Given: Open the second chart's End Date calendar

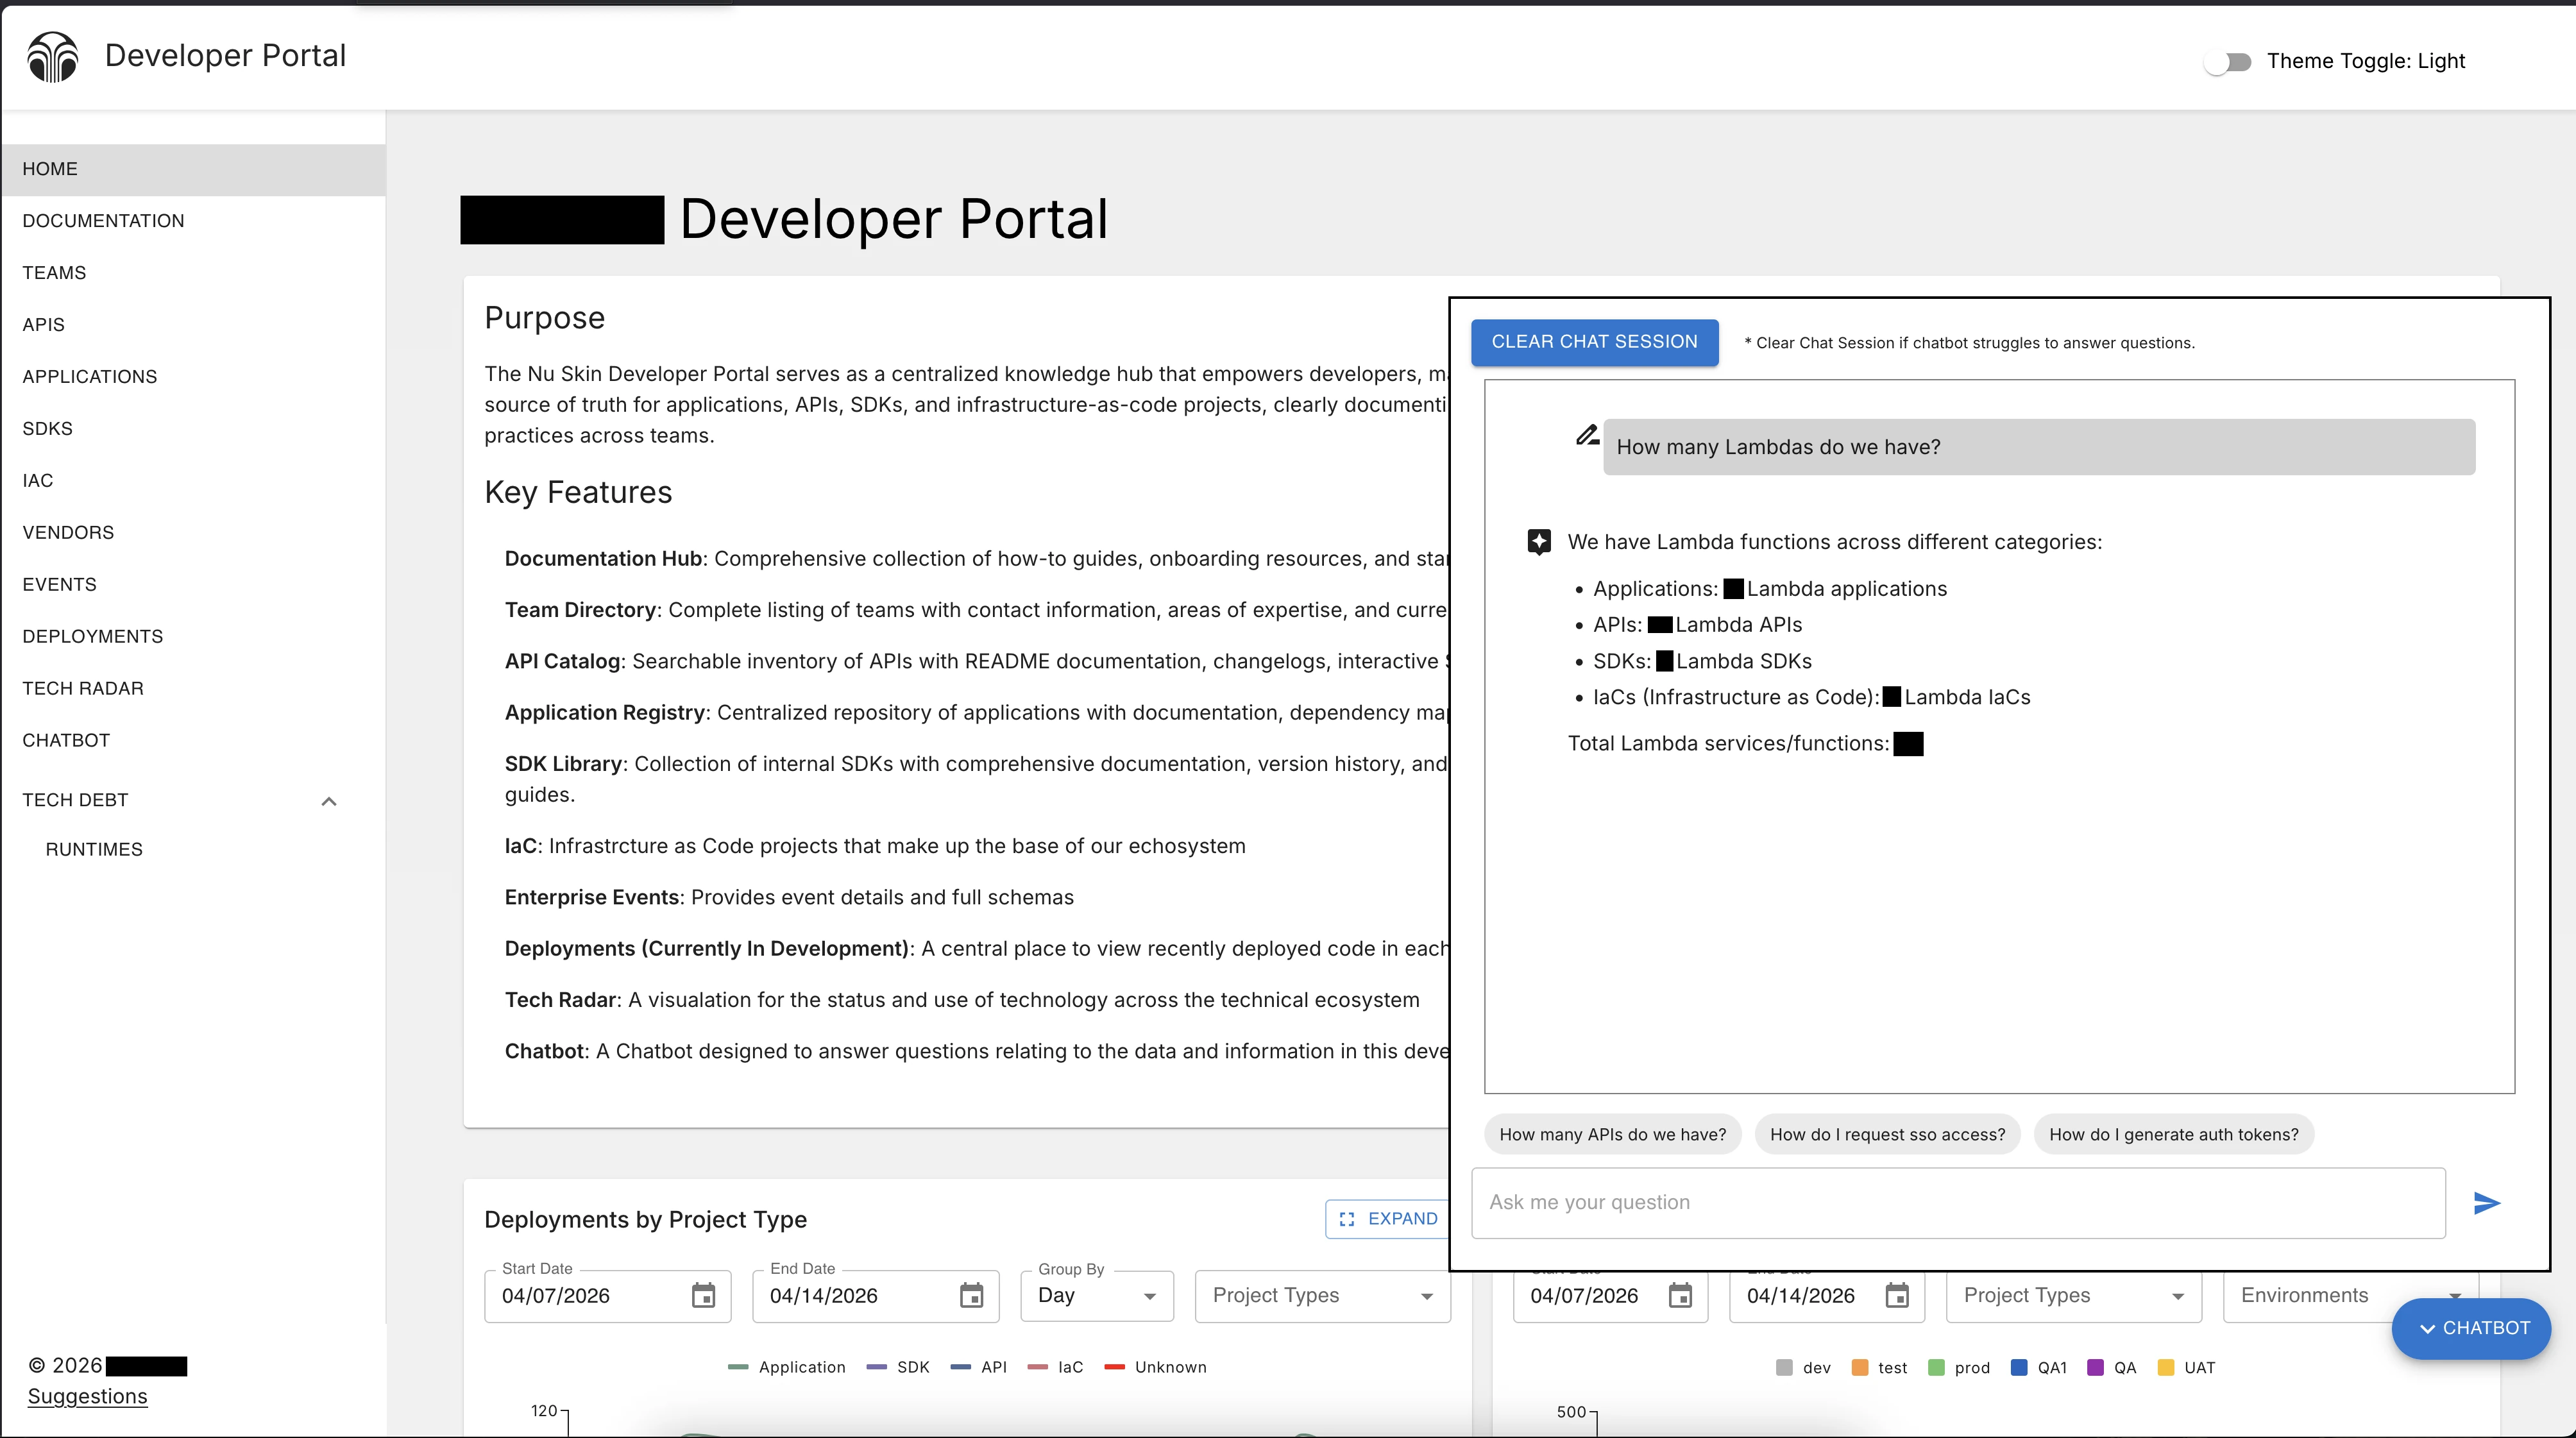Looking at the screenshot, I should point(1898,1295).
